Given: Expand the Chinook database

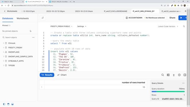Looking at the screenshot, I should point(3,43).
